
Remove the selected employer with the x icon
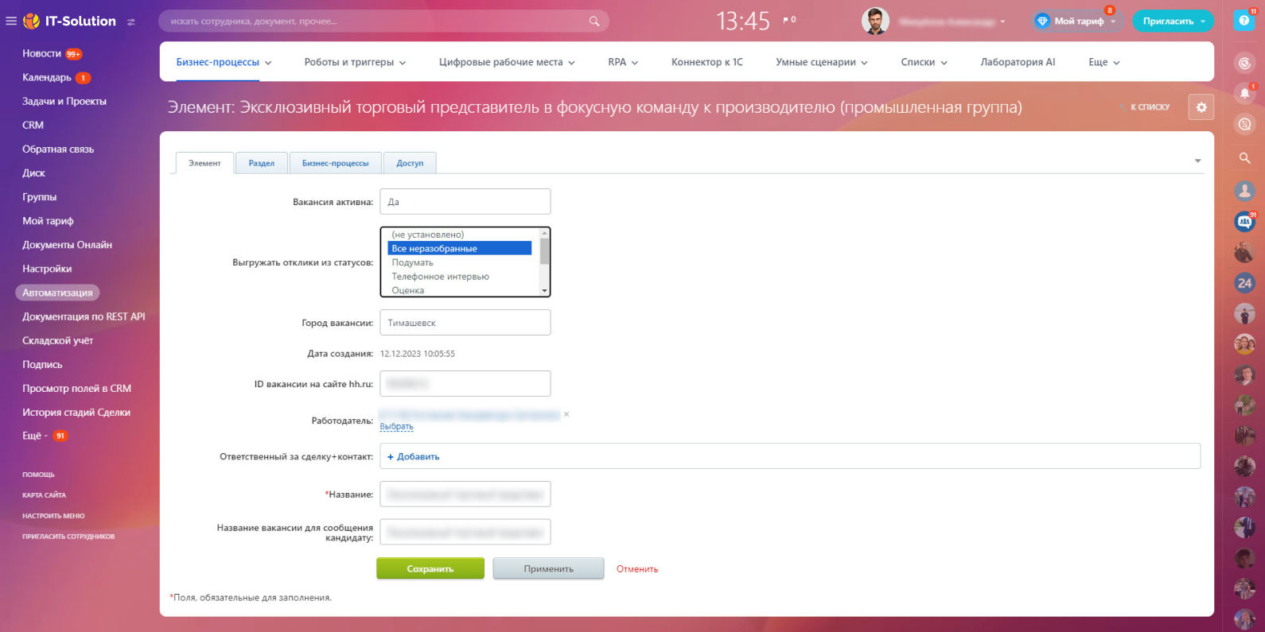(566, 414)
